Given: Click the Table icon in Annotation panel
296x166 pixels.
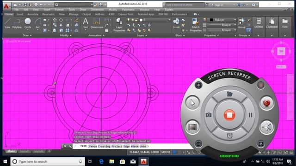Looking at the screenshot, I should (x=107, y=30).
